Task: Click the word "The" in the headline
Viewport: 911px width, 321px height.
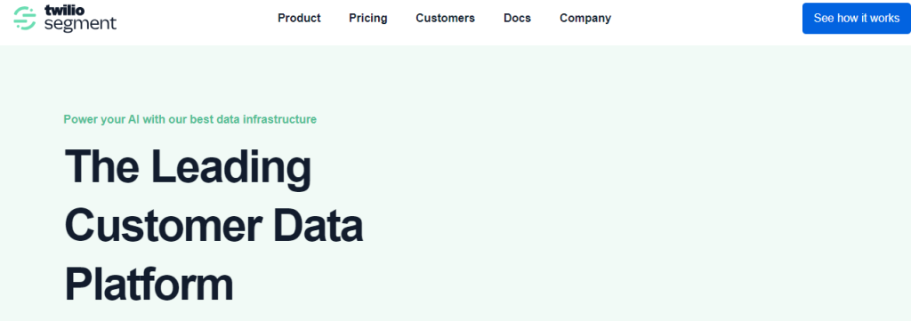Action: click(101, 167)
